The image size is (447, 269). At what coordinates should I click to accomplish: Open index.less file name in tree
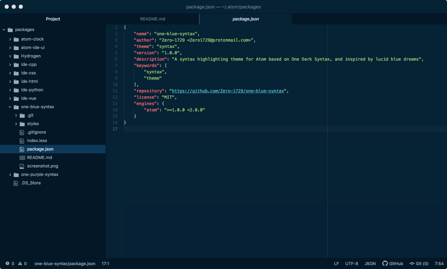click(x=37, y=141)
